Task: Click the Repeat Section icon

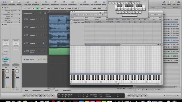Action: 55,3
